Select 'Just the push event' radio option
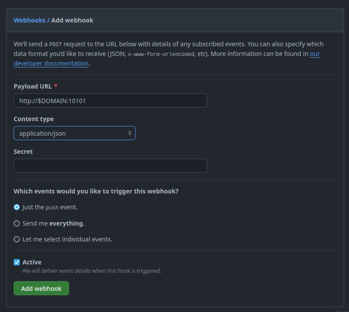 (17, 207)
